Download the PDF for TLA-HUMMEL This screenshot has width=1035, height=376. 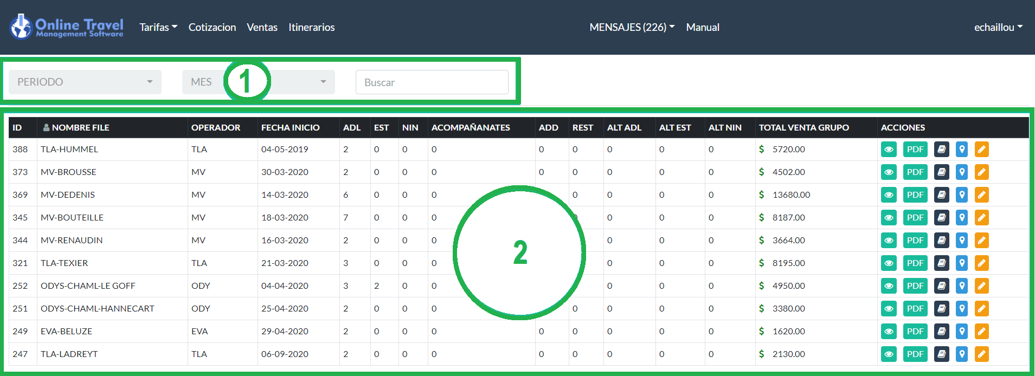point(915,150)
